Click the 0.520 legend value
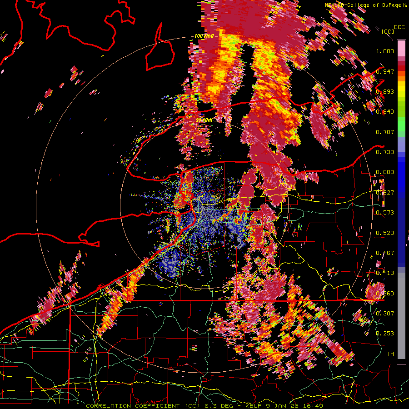The height and width of the screenshot is (409, 409). [385, 233]
